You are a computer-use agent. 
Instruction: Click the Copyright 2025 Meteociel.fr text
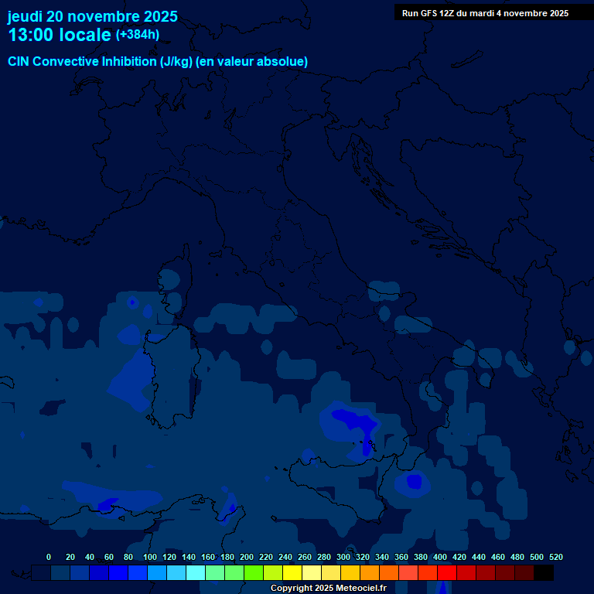(x=328, y=589)
